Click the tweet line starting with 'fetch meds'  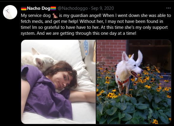coord(92,21)
